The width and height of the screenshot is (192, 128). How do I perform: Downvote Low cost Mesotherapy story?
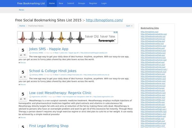click(25, 99)
